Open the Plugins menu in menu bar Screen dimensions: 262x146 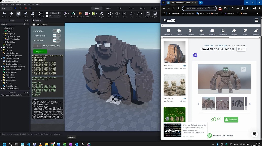tap(18, 4)
